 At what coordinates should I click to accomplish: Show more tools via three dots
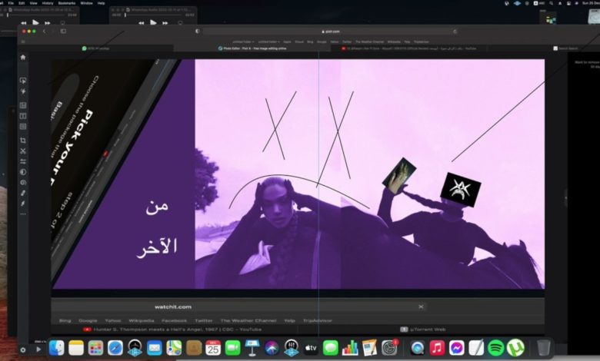coord(23,214)
